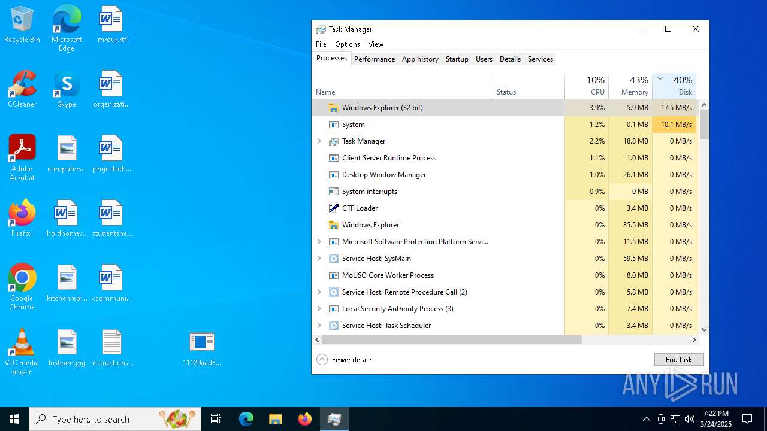Viewport: 767px width, 431px height.
Task: Sort processes by Disk column
Action: click(x=674, y=86)
